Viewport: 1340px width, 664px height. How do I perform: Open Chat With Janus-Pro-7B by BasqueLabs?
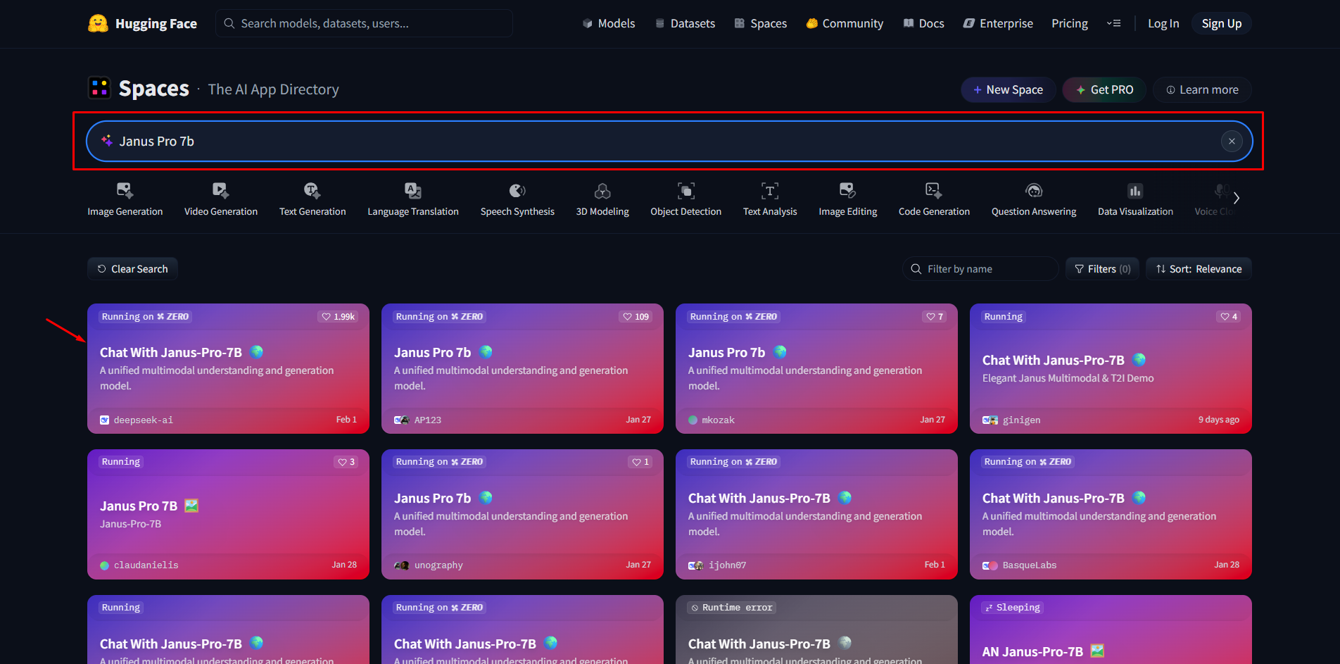pyautogui.click(x=1111, y=514)
